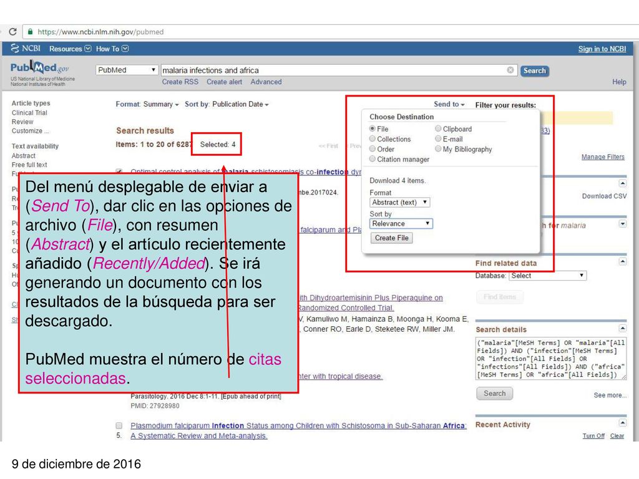
Task: Collapse the Search details panel arrow
Action: click(x=622, y=328)
